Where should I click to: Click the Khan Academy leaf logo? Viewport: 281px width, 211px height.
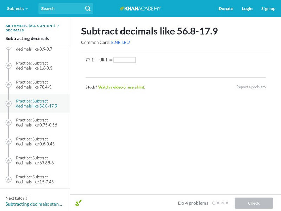(122, 8)
